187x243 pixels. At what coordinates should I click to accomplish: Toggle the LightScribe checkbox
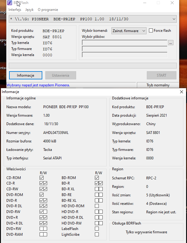click(x=97, y=234)
